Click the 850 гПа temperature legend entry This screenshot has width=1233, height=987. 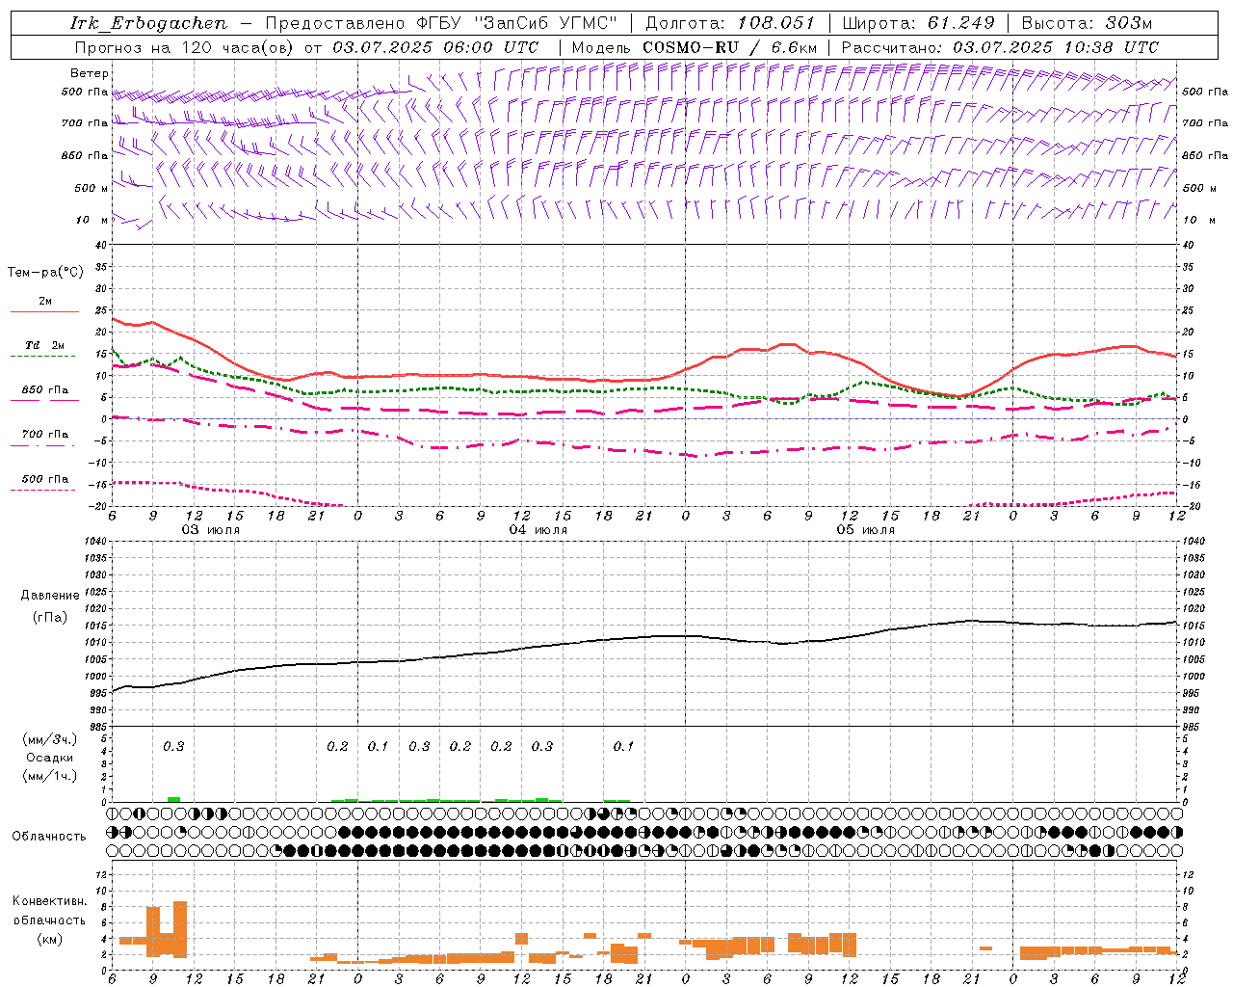[44, 390]
